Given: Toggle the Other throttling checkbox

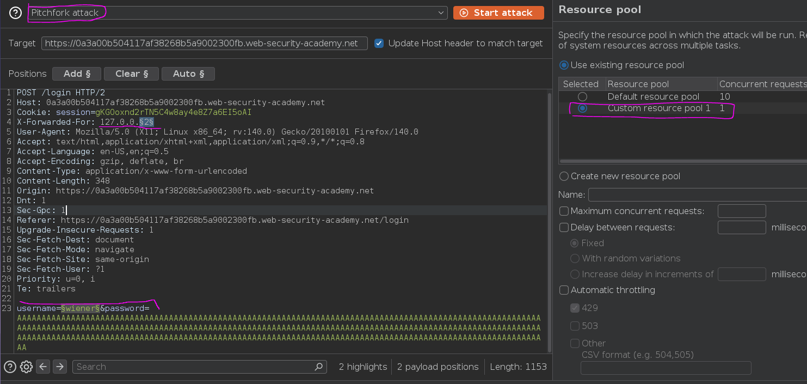Looking at the screenshot, I should tap(575, 343).
